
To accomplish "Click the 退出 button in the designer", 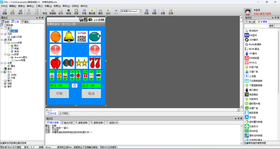I will (x=91, y=93).
